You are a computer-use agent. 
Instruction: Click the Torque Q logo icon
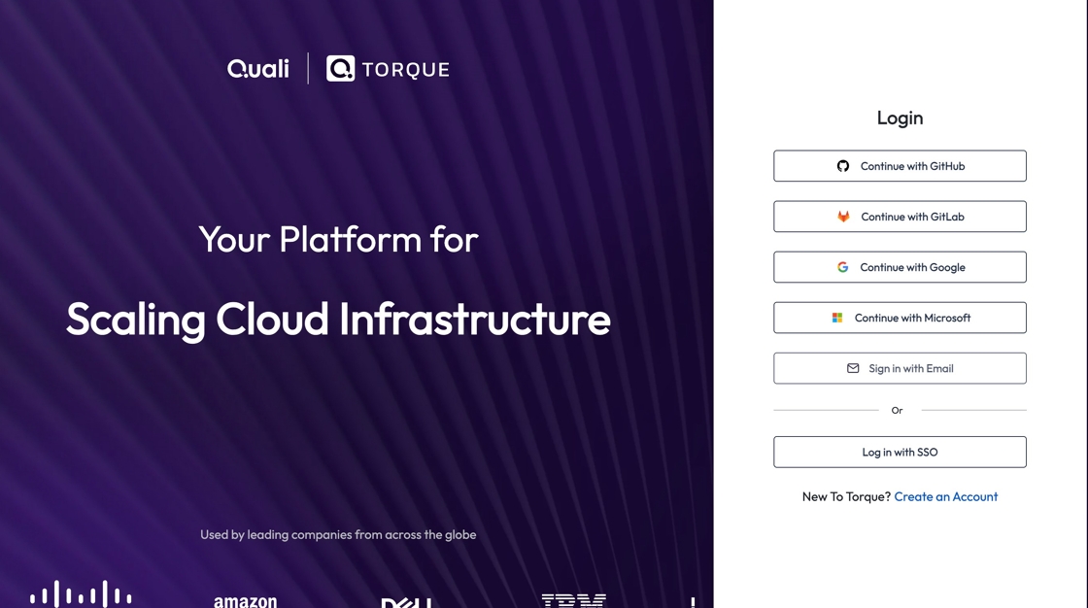click(340, 69)
